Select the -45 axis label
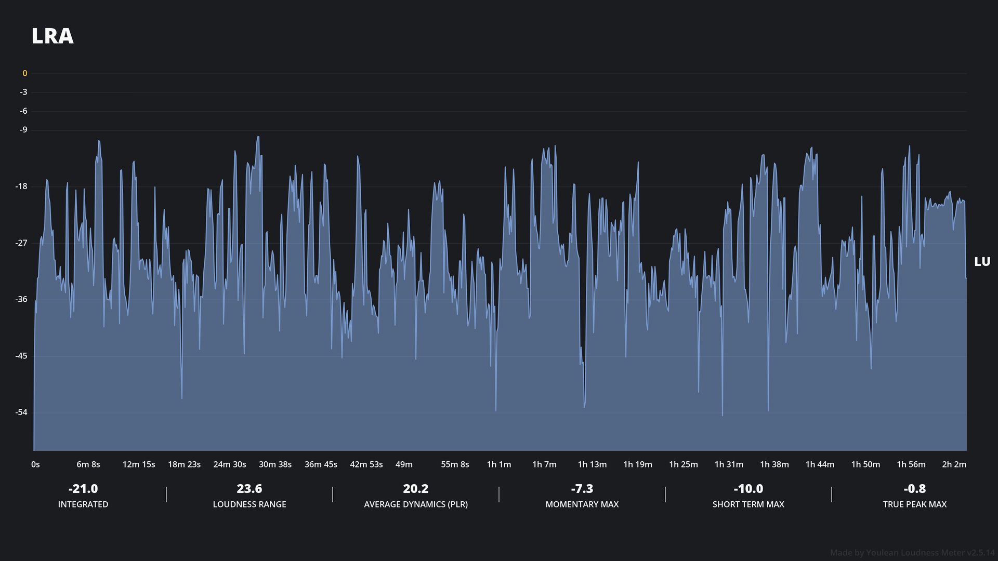 (x=21, y=356)
